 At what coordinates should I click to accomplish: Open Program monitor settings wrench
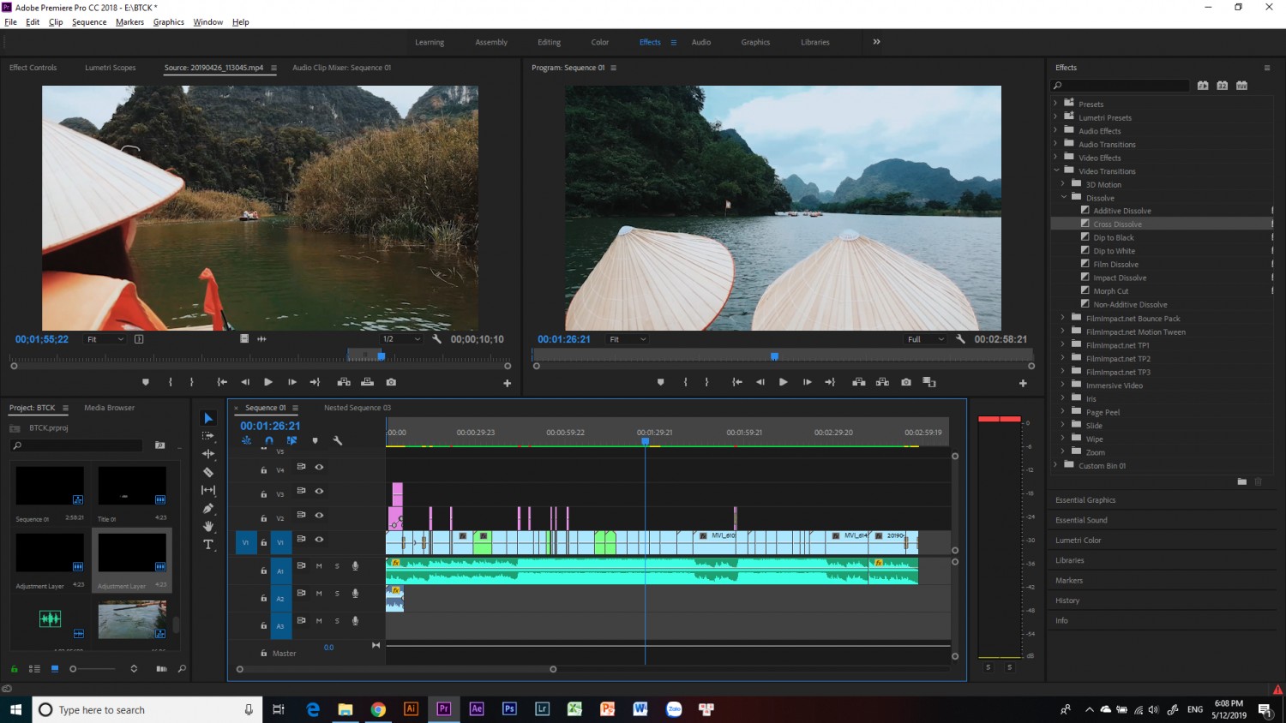point(960,339)
